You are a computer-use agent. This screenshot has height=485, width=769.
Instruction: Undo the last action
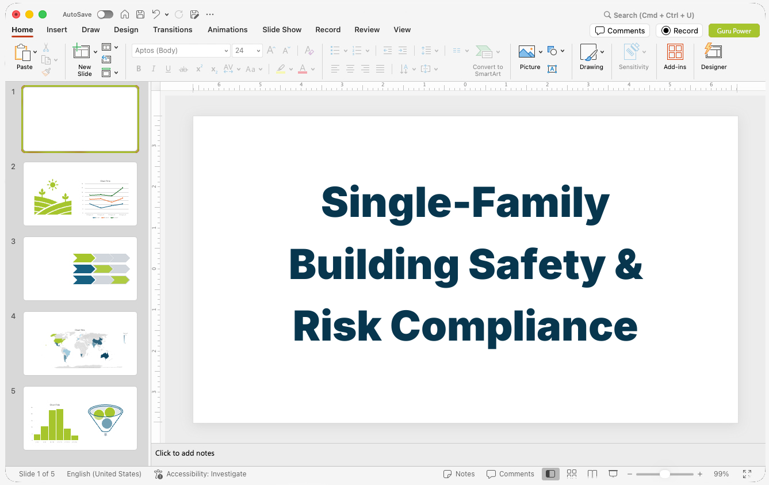156,14
